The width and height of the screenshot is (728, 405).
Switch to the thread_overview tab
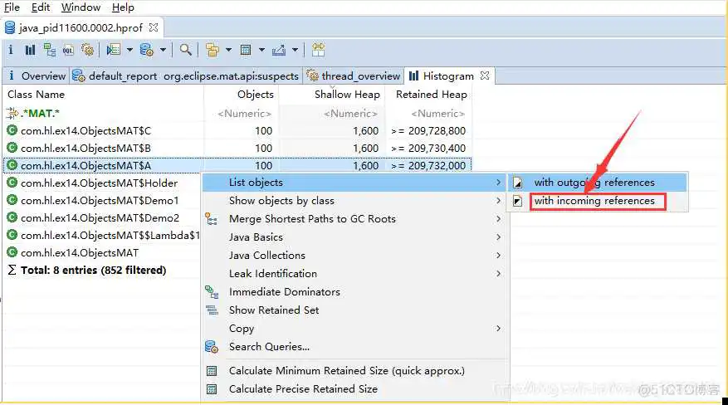coord(354,76)
